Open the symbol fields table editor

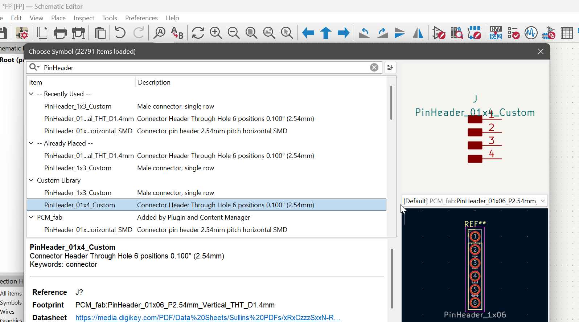pyautogui.click(x=567, y=33)
